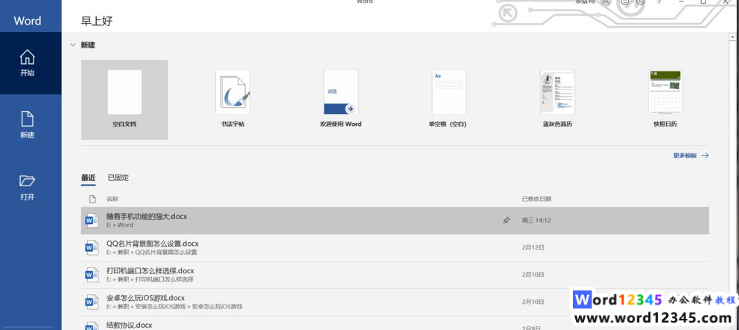Click the file type icon column header
The width and height of the screenshot is (739, 330).
[92, 199]
